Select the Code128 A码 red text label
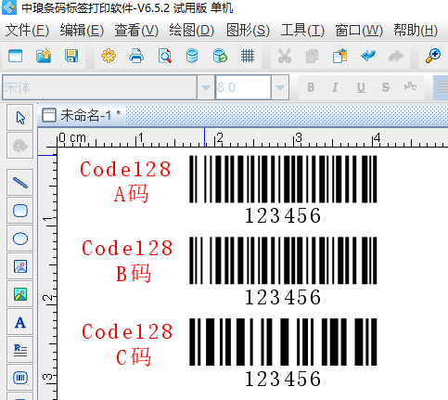This screenshot has height=400, width=448. tap(125, 182)
